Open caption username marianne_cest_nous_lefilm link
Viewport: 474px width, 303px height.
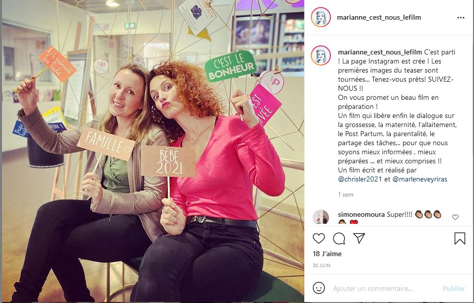tap(380, 52)
